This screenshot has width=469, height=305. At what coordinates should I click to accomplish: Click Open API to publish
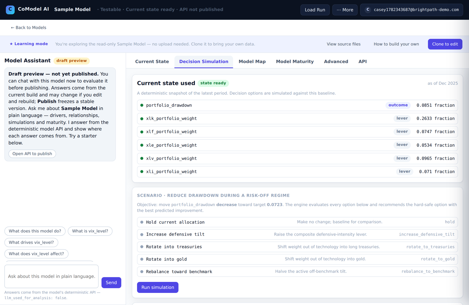click(32, 154)
